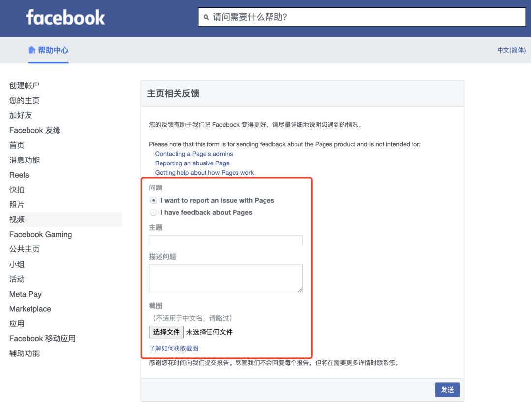Open the 帮助中心 tab
531x408 pixels.
point(48,50)
